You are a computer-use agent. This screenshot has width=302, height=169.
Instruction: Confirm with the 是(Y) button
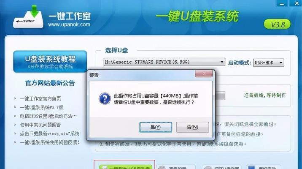pyautogui.click(x=156, y=127)
